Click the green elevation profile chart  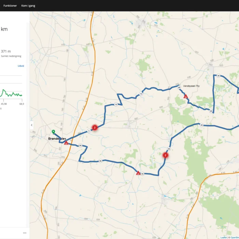12,93
